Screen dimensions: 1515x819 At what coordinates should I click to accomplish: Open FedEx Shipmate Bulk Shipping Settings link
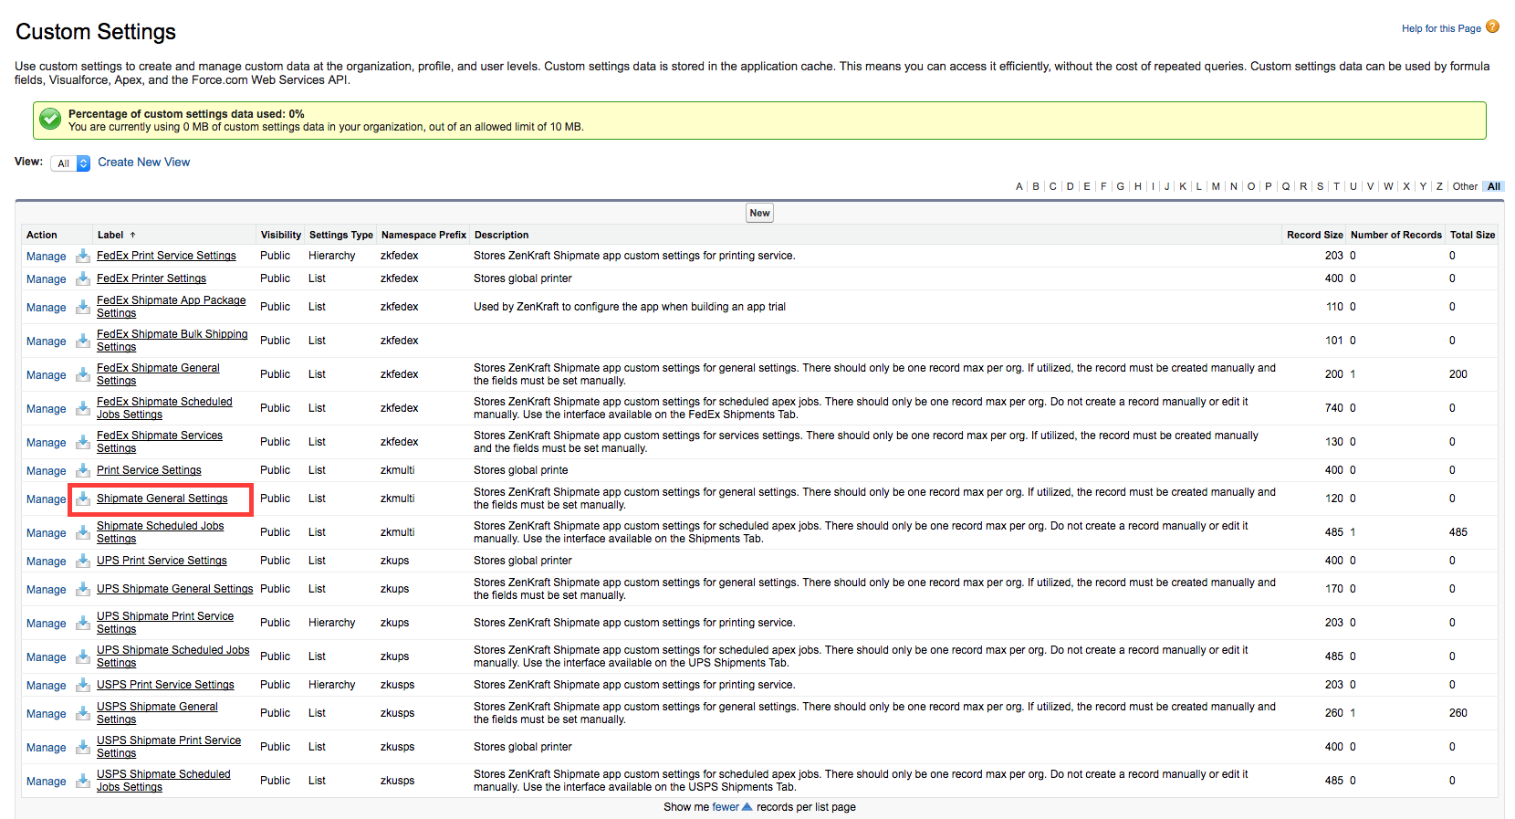point(172,341)
